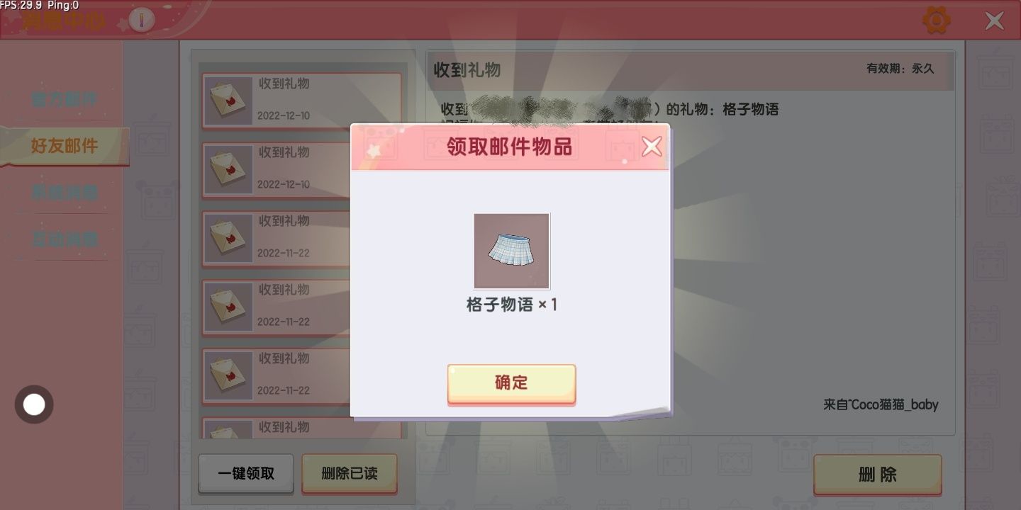Confirm with the 确定 button
The width and height of the screenshot is (1021, 510).
click(x=511, y=384)
